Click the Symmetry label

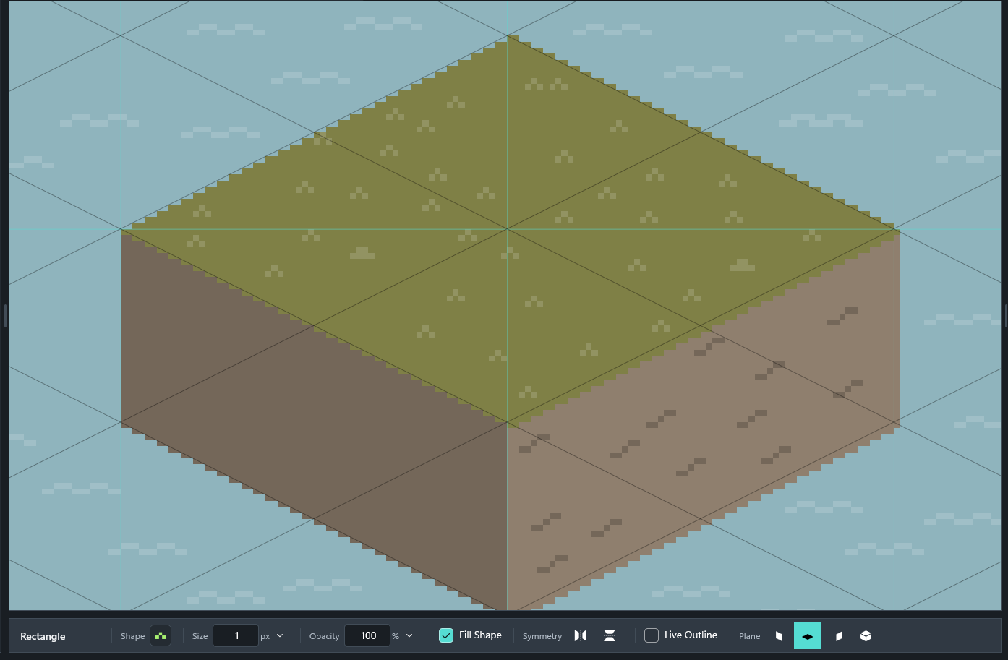(542, 636)
